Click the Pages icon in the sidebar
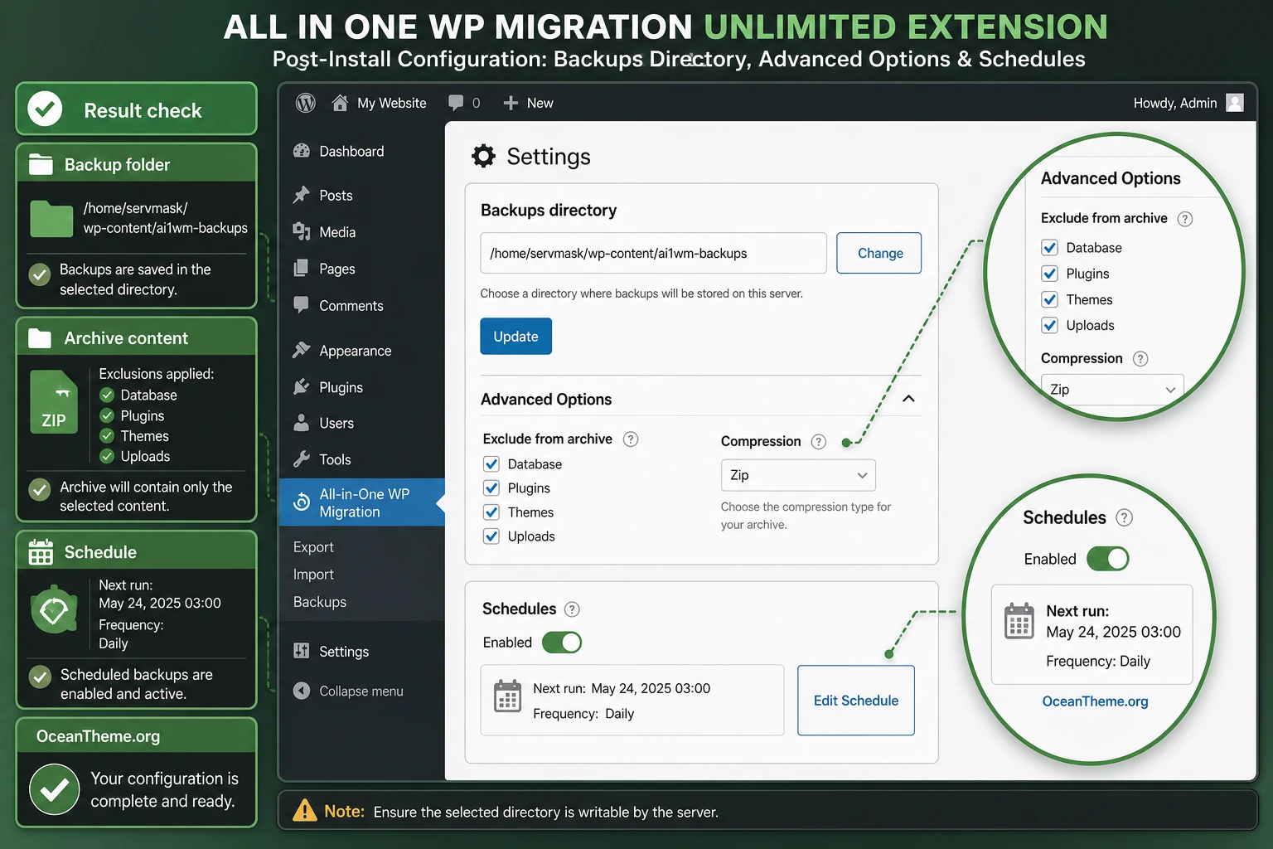The width and height of the screenshot is (1273, 849). pyautogui.click(x=302, y=269)
